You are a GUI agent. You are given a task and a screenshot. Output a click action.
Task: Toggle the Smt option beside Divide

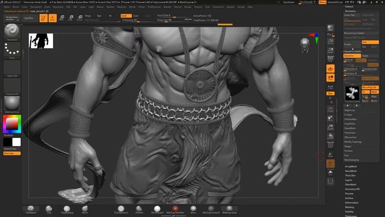[x=370, y=42]
